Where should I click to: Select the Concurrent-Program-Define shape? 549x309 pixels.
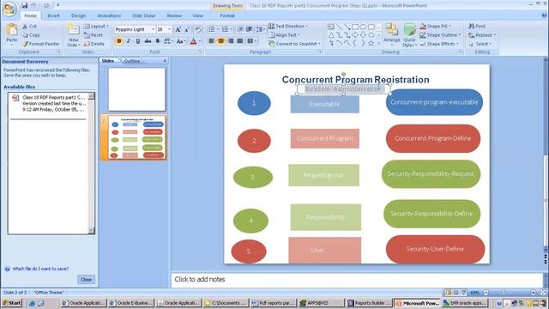pyautogui.click(x=433, y=138)
